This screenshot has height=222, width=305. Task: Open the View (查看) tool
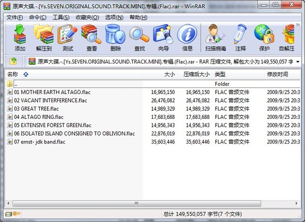(91, 38)
